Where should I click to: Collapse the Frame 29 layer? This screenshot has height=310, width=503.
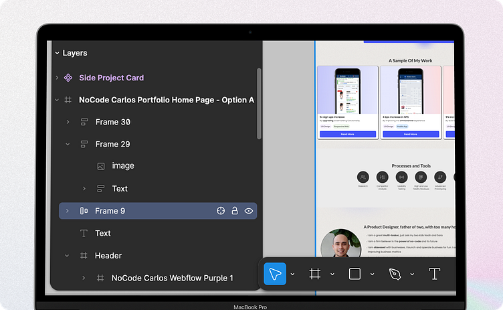[x=68, y=144]
